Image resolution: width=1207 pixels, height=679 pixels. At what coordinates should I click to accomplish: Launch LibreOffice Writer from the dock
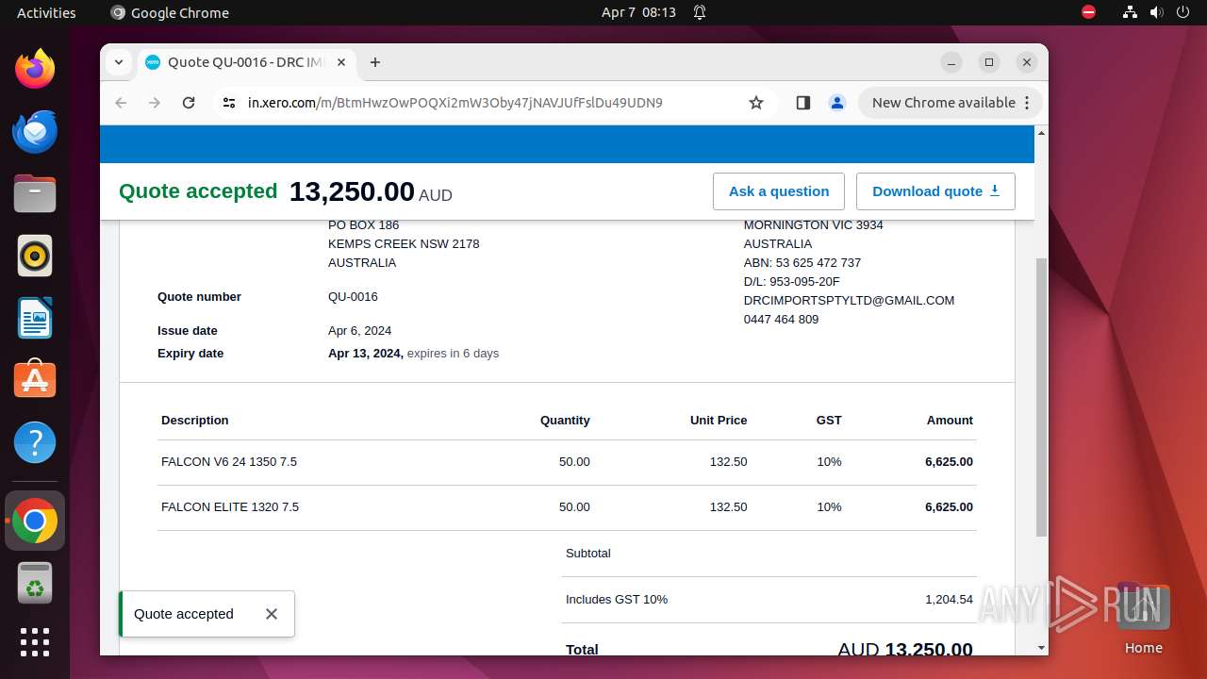click(35, 318)
